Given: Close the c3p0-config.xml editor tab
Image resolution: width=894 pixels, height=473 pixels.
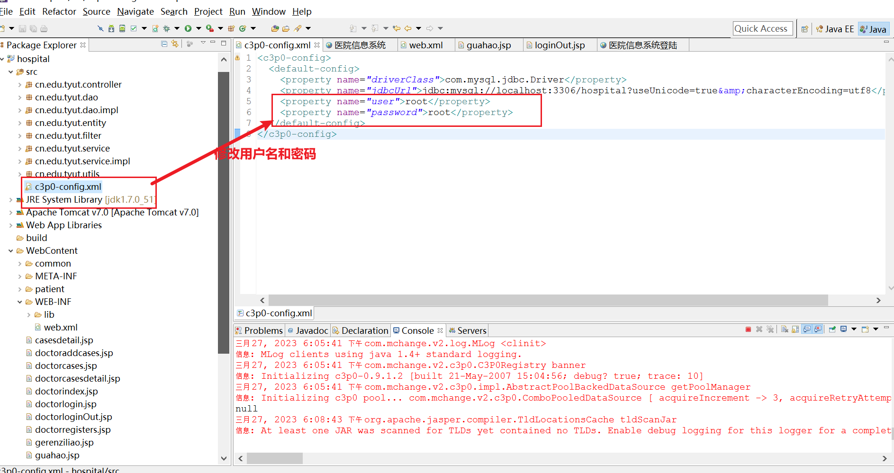Looking at the screenshot, I should [317, 45].
